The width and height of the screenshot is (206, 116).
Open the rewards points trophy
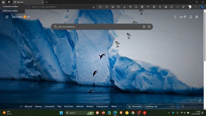pyautogui.click(x=183, y=17)
